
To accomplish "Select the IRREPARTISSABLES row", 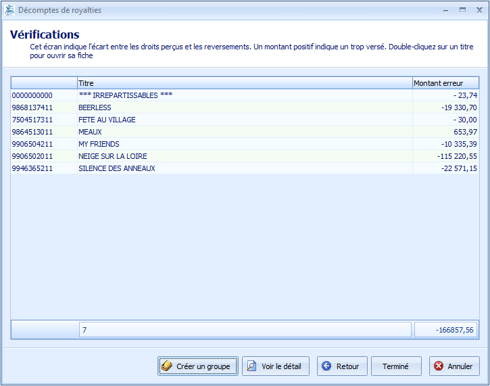I will pos(126,95).
